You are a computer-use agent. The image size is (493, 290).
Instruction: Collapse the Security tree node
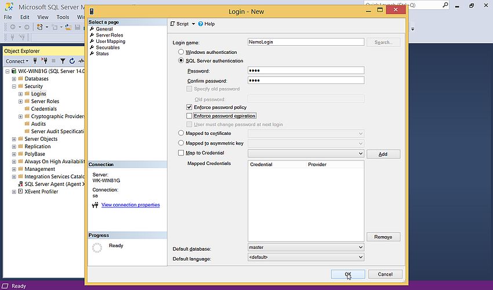14,86
